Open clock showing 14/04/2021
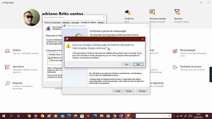212x119 pixels. coord(198,116)
